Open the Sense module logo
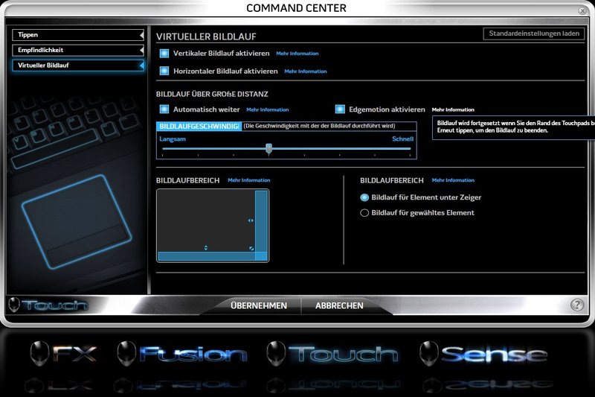Viewport: 595px width, 397px height. [x=483, y=353]
